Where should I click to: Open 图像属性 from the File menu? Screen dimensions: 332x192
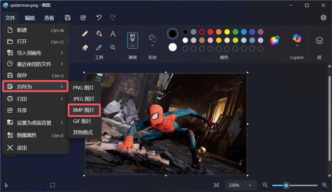click(x=35, y=135)
